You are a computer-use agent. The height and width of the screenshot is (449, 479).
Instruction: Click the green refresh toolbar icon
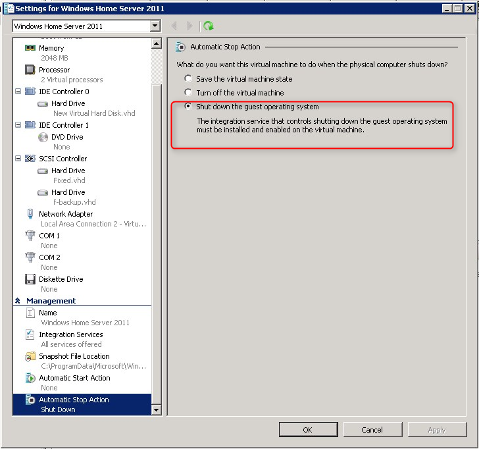click(209, 26)
